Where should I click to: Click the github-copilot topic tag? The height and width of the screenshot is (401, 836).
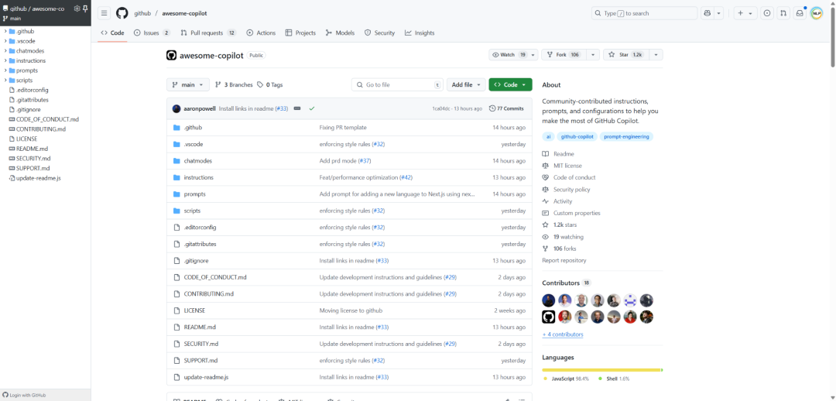578,136
